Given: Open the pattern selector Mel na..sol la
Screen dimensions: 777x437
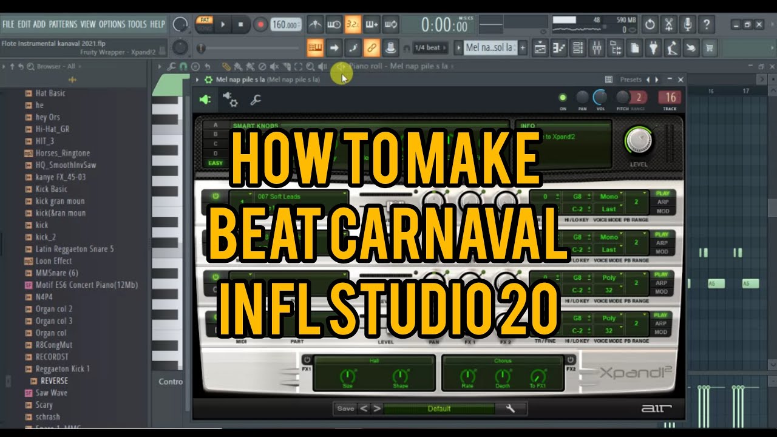Looking at the screenshot, I should [490, 47].
